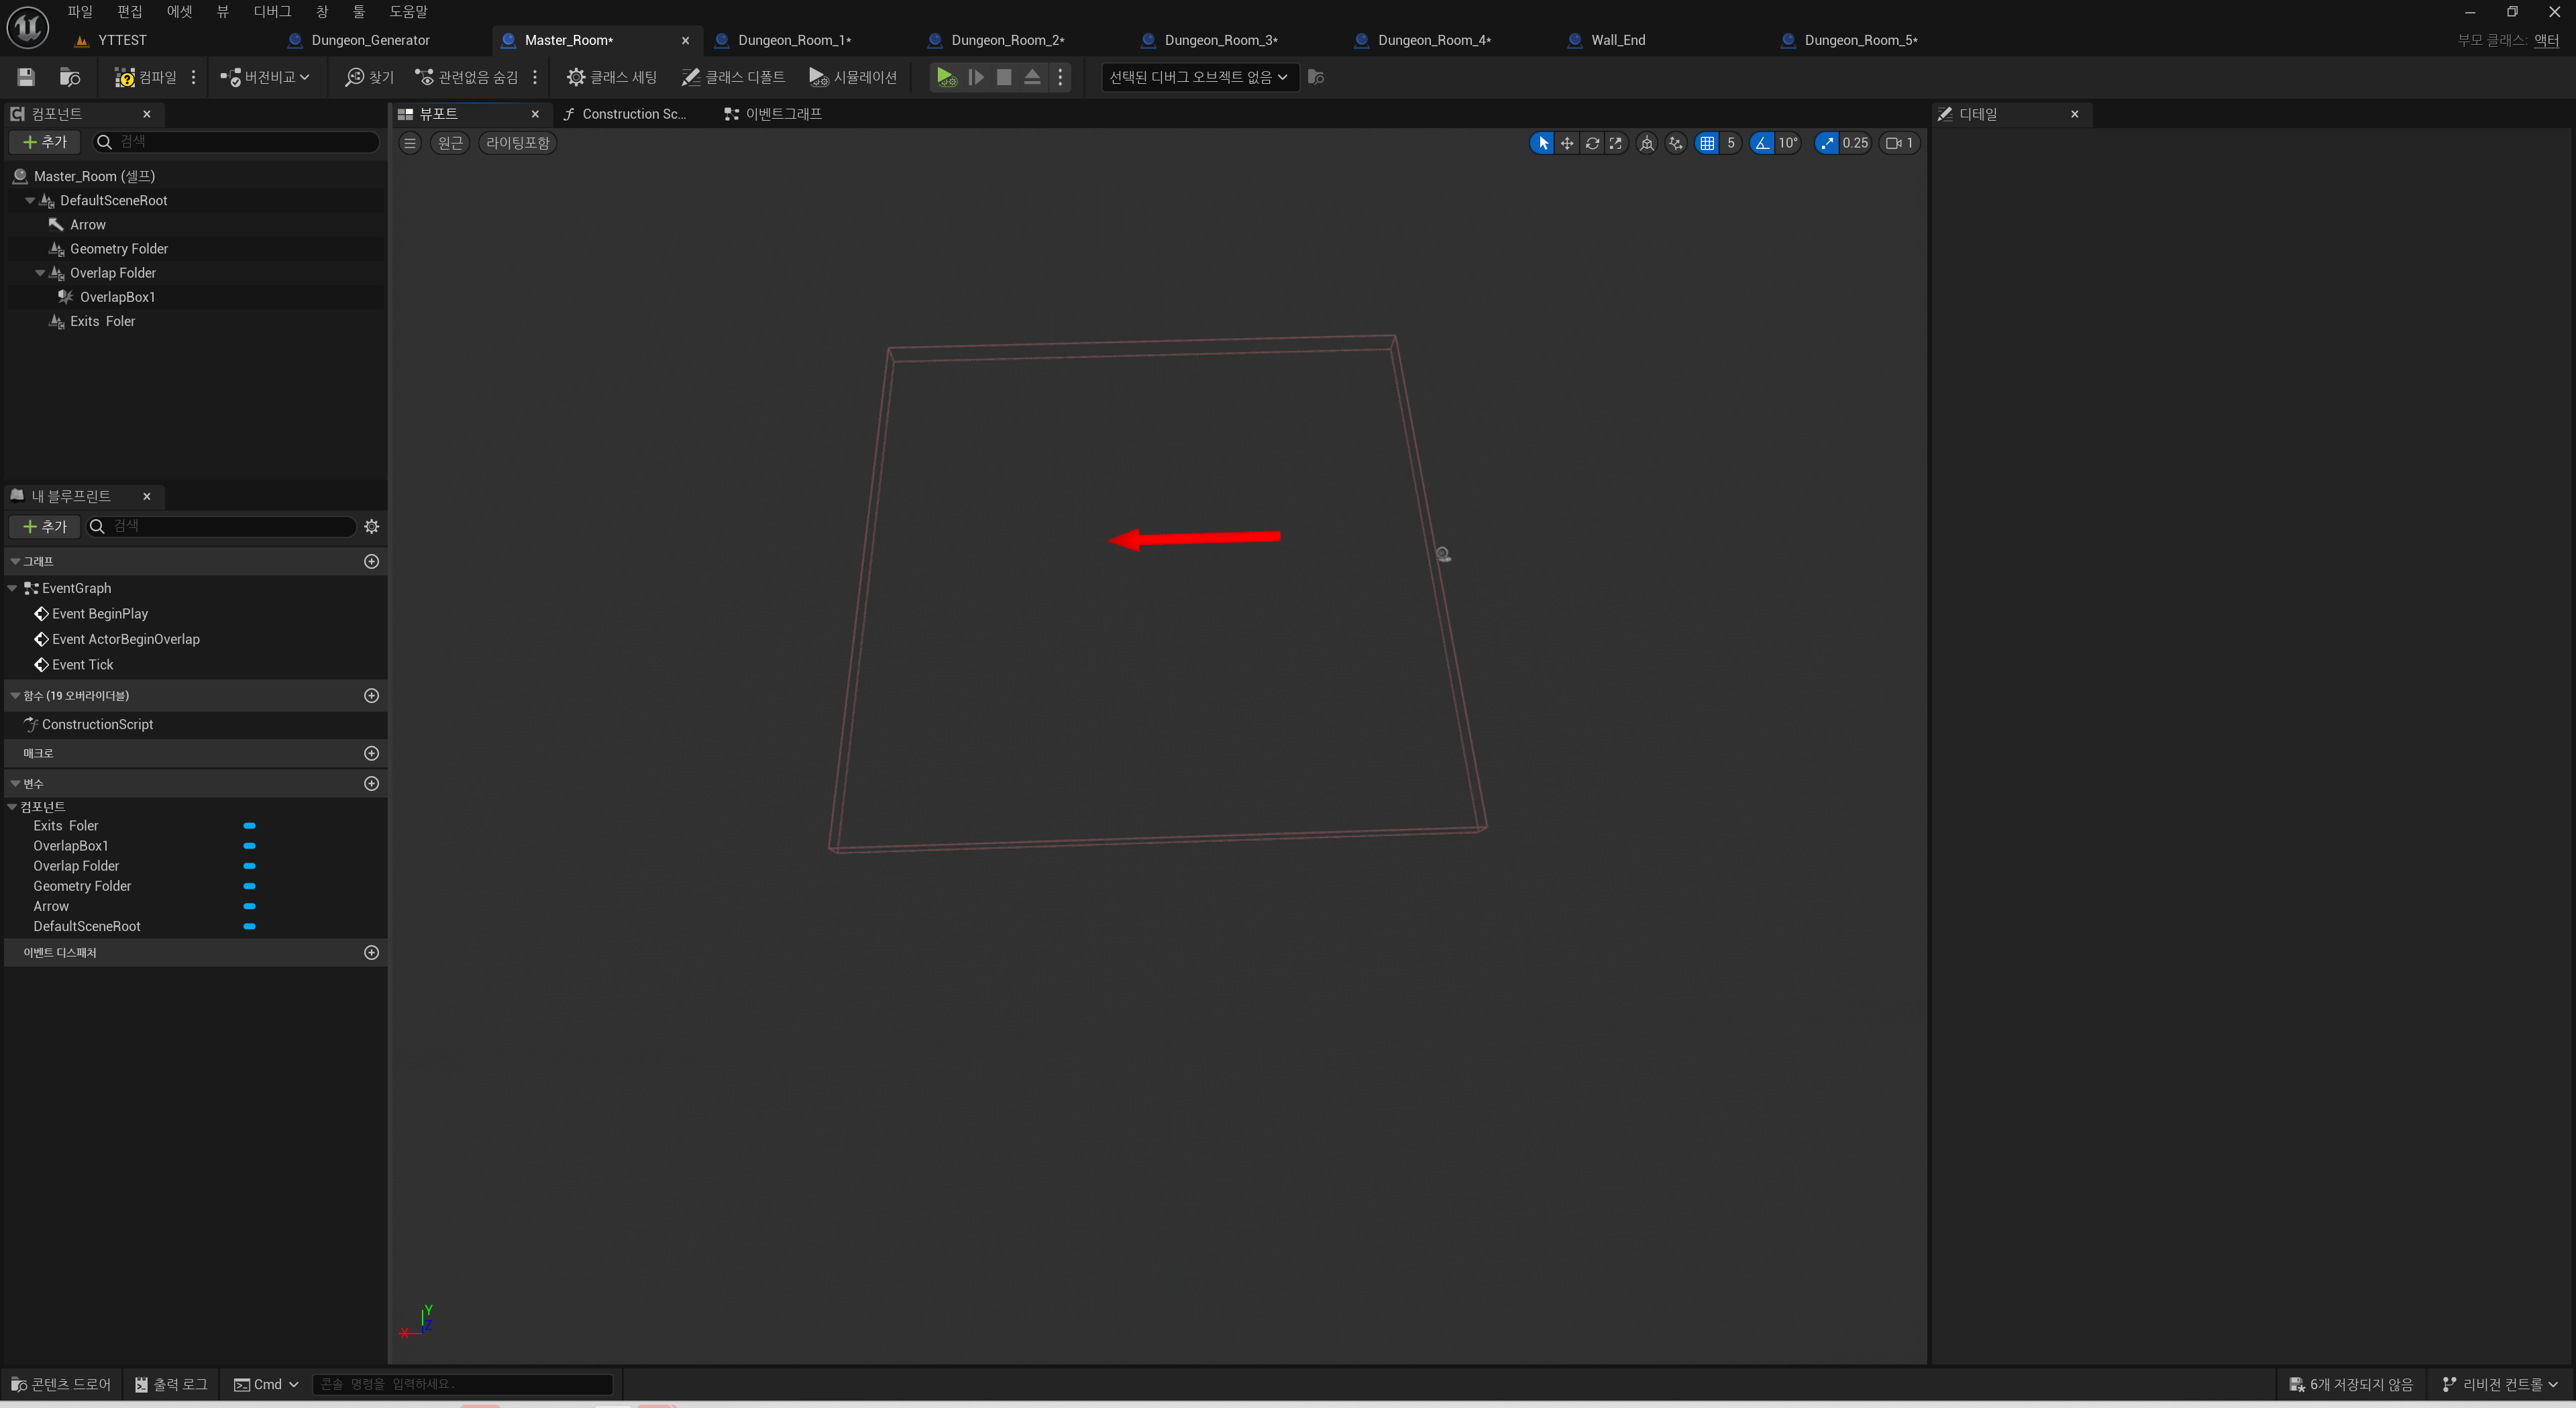Switch to the Dungeon_Generator tab
2576x1408 pixels.
tap(370, 40)
